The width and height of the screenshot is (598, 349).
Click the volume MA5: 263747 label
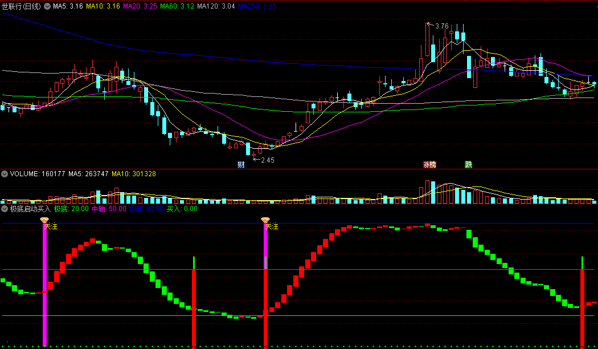tap(88, 174)
